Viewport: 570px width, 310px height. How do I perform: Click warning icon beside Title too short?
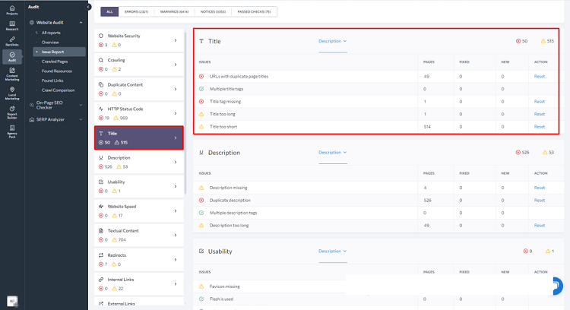[201, 126]
